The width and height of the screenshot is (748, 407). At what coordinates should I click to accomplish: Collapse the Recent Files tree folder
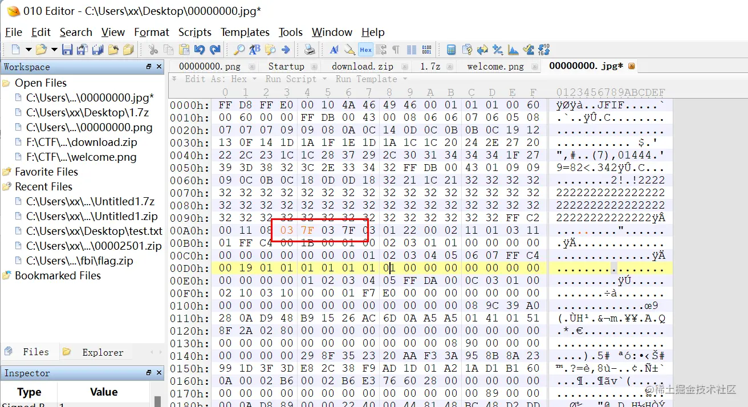tap(6, 187)
